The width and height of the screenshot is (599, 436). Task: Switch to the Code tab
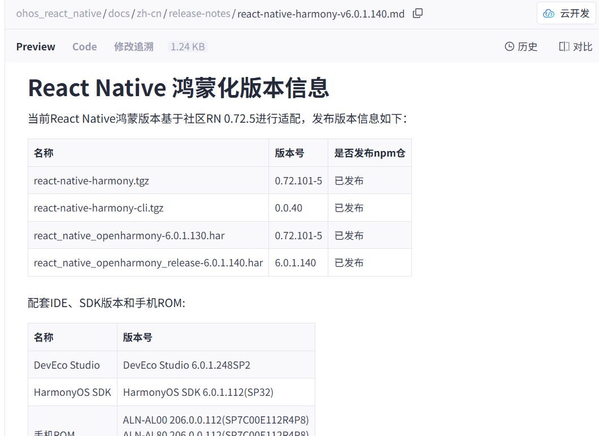coord(84,47)
